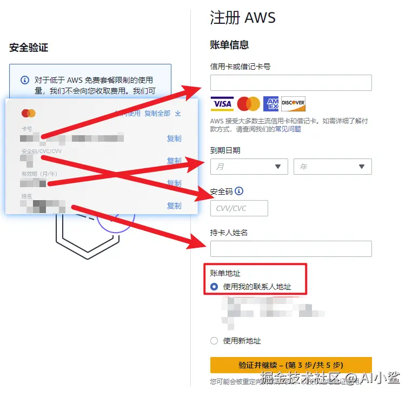Image resolution: width=412 pixels, height=397 pixels.
Task: Click the download arrow next to 复制全部
Action: [178, 114]
